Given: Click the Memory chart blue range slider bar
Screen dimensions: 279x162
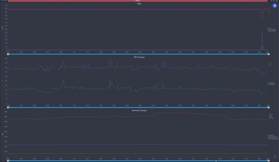Looking at the screenshot, I should pyautogui.click(x=138, y=160).
